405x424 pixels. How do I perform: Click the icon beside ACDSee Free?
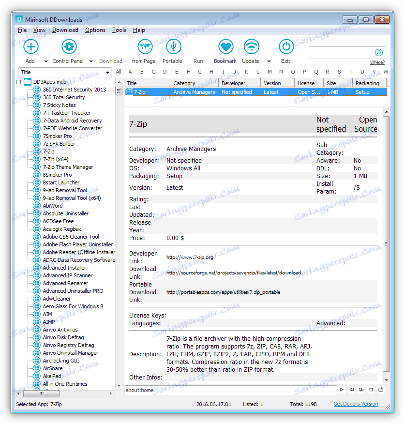pyautogui.click(x=36, y=221)
